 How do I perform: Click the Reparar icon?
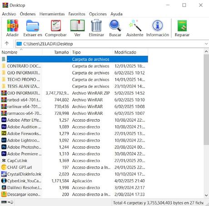[182, 26]
